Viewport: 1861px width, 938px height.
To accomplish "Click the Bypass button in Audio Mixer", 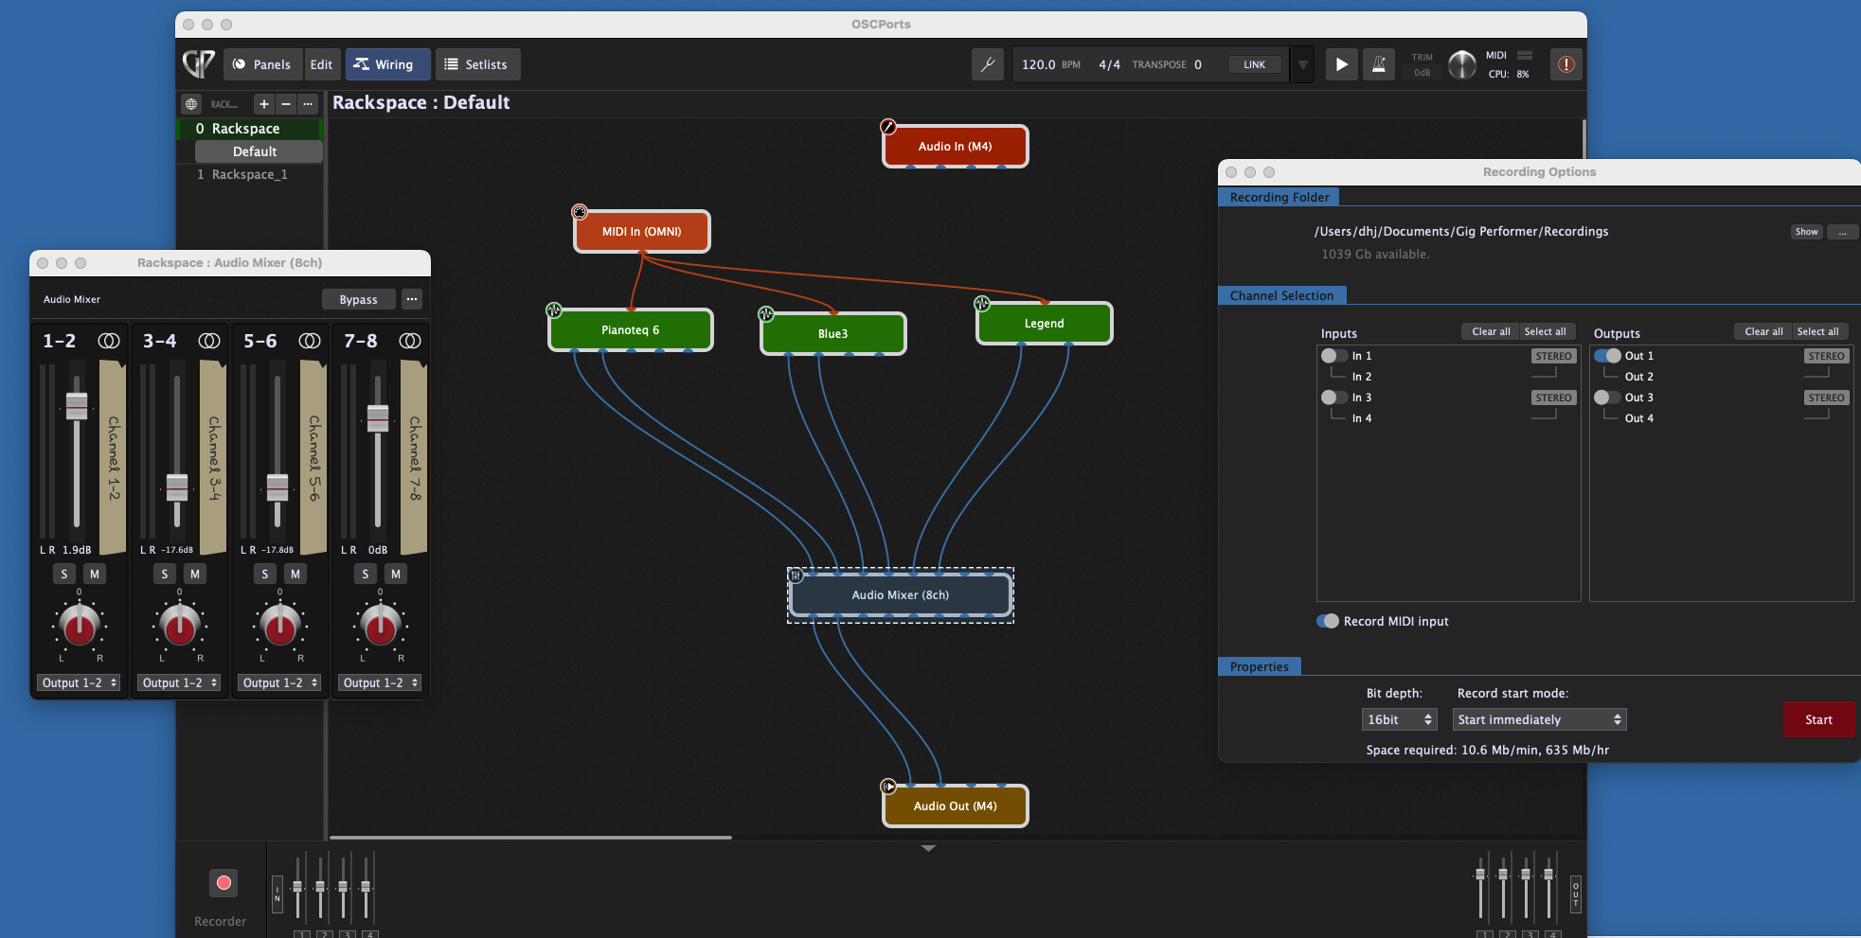I will [358, 299].
